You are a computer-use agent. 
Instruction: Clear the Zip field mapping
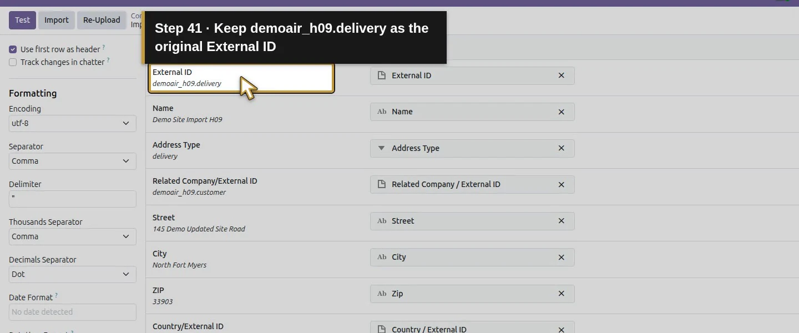[x=561, y=294]
